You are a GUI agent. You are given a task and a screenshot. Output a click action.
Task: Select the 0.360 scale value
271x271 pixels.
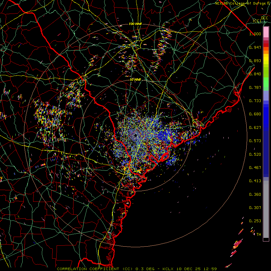[x=255, y=195]
